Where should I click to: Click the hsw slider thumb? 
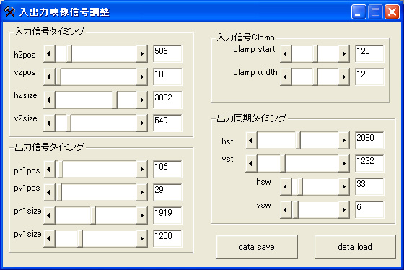[x=300, y=186]
